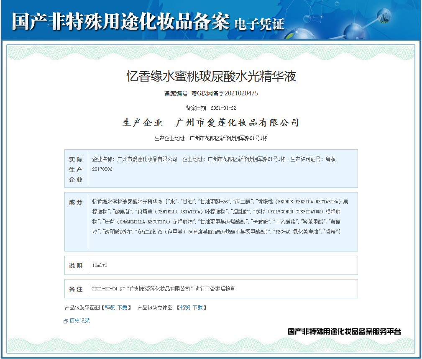The height and width of the screenshot is (359, 422).
Task: Click filing number 粤G妆网备字2021020475
Action: click(225, 93)
